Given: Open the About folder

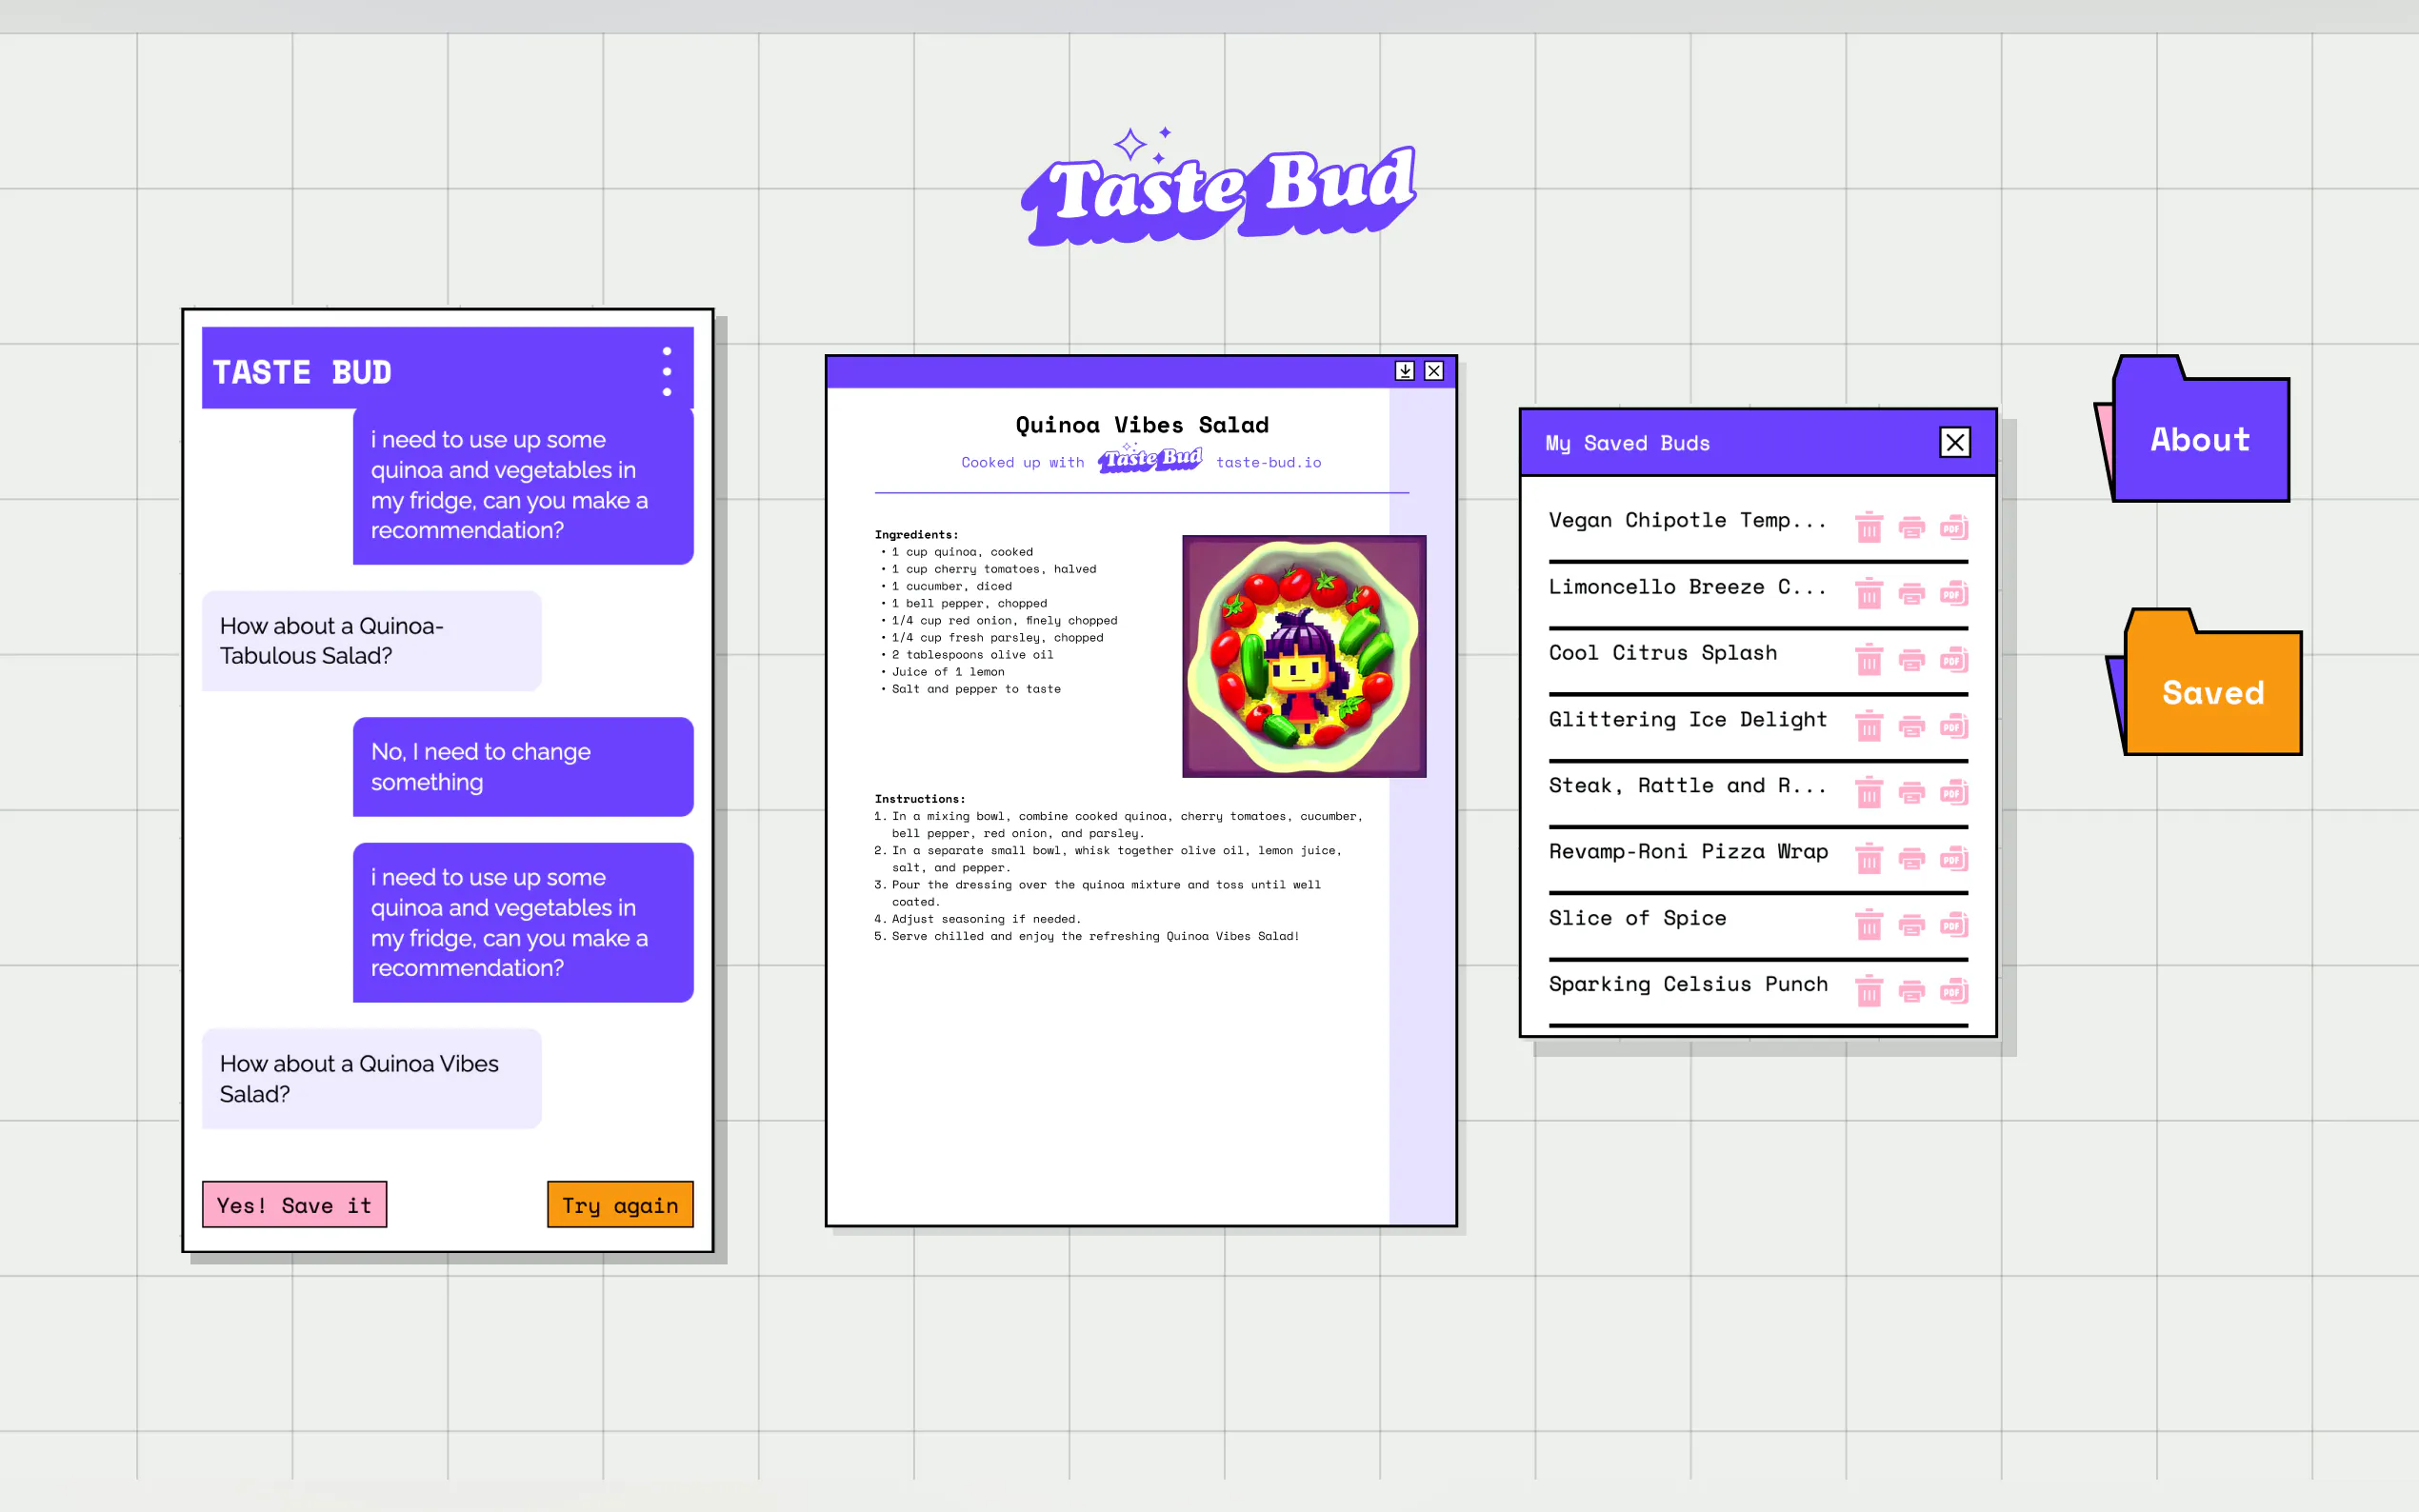Looking at the screenshot, I should click(x=2199, y=439).
